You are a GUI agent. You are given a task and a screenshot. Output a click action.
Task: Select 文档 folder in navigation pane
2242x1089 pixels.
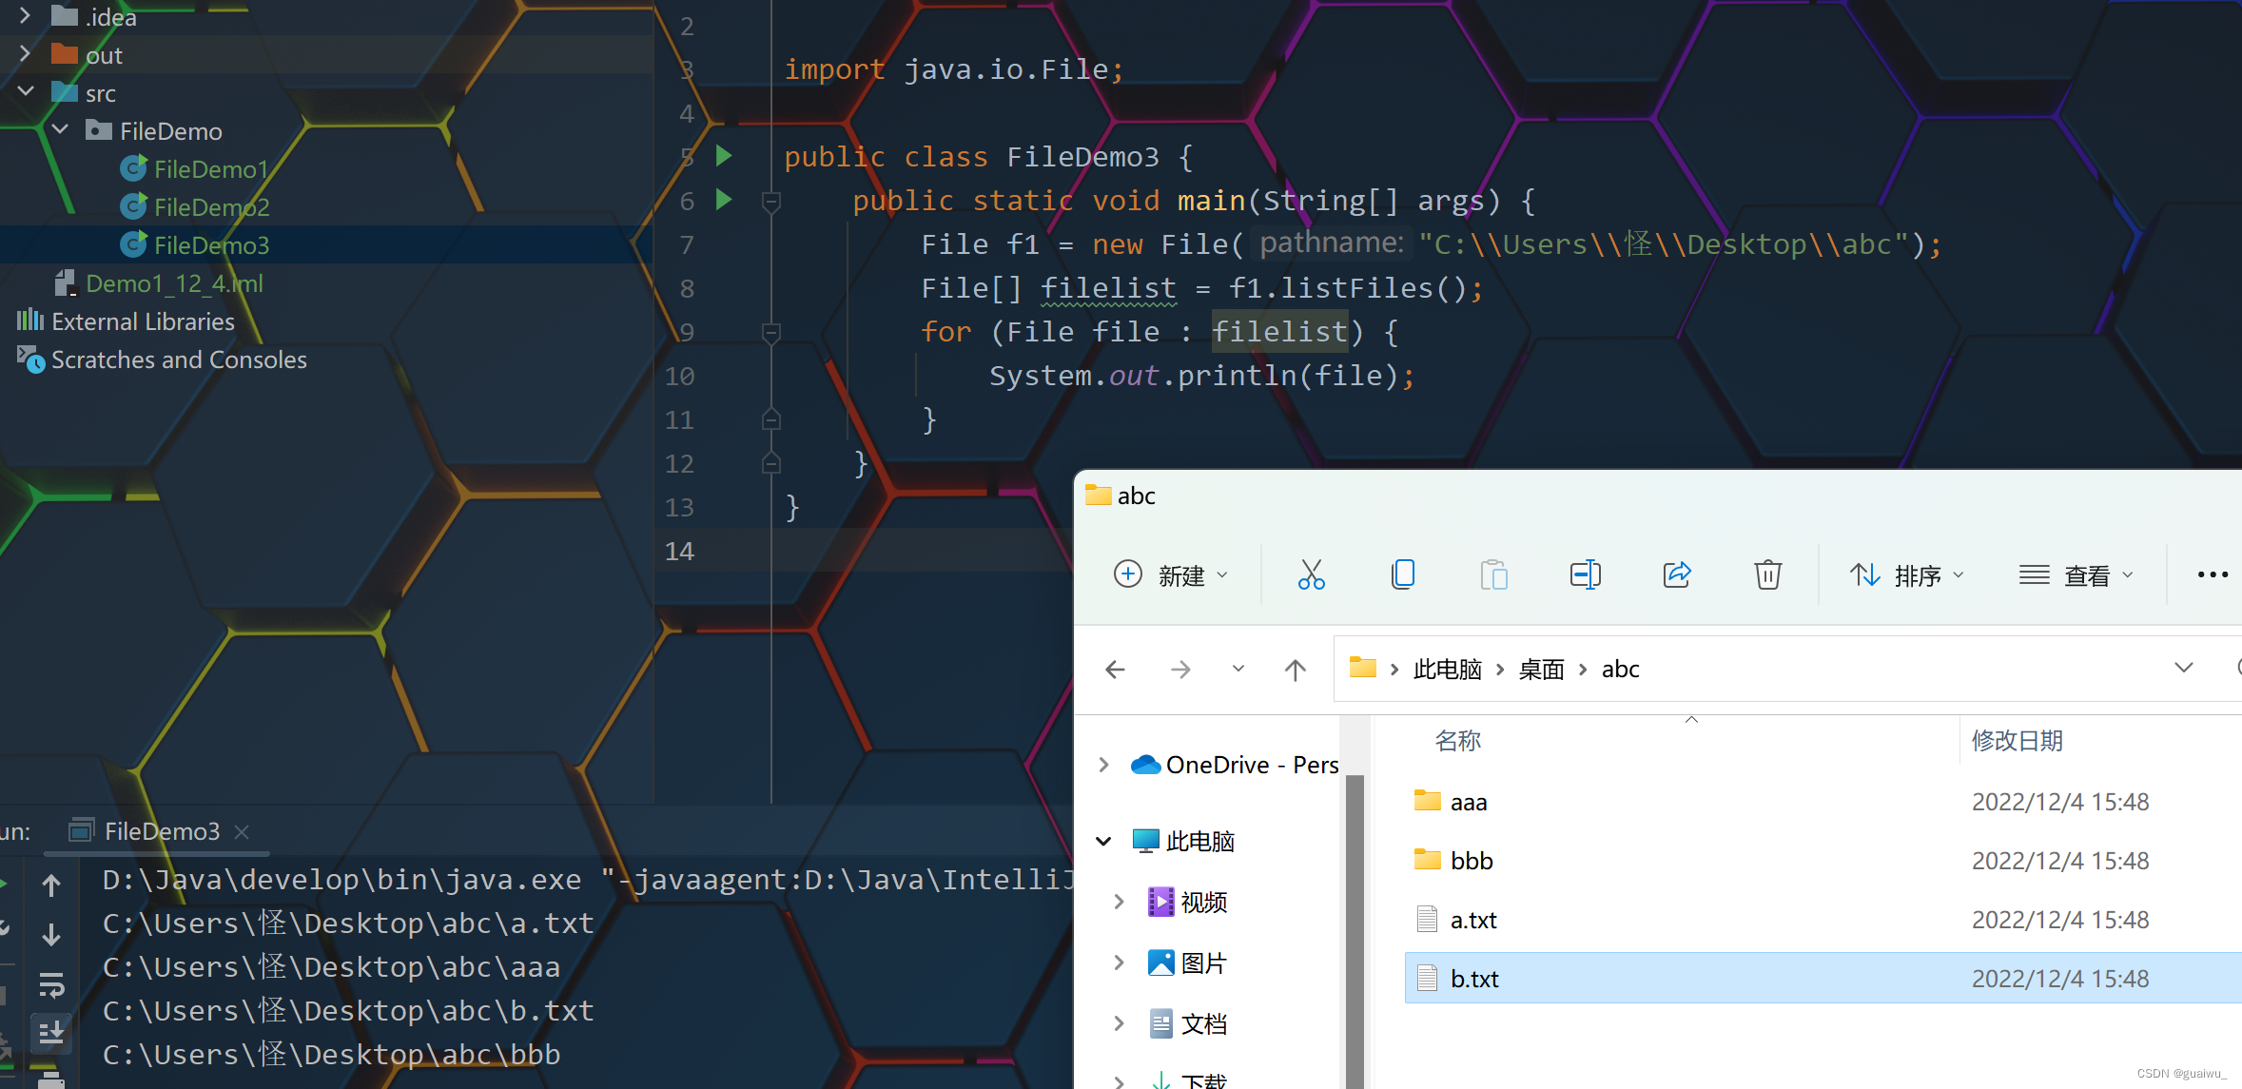[x=1188, y=1023]
